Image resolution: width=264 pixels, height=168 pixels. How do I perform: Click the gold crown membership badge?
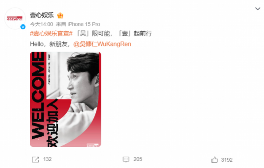[x=60, y=15]
